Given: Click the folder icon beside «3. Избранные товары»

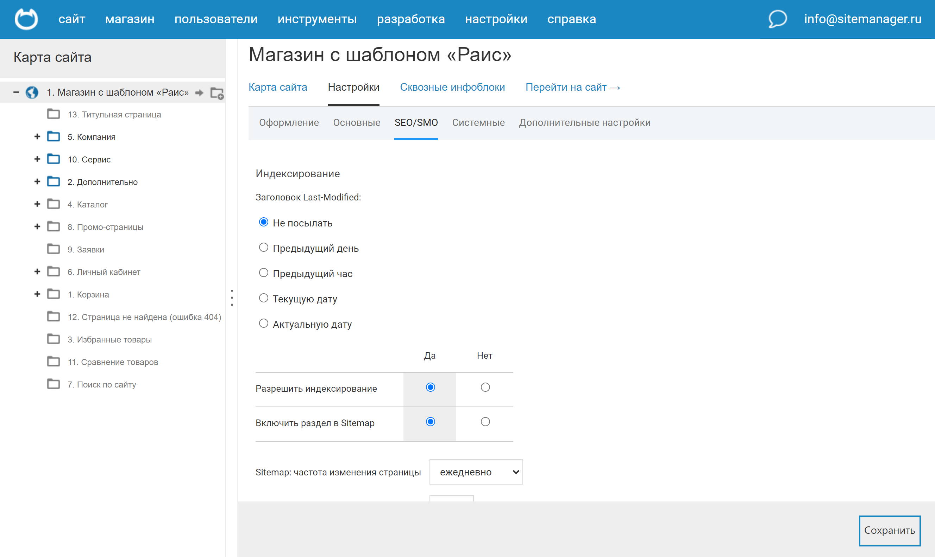Looking at the screenshot, I should tap(54, 339).
